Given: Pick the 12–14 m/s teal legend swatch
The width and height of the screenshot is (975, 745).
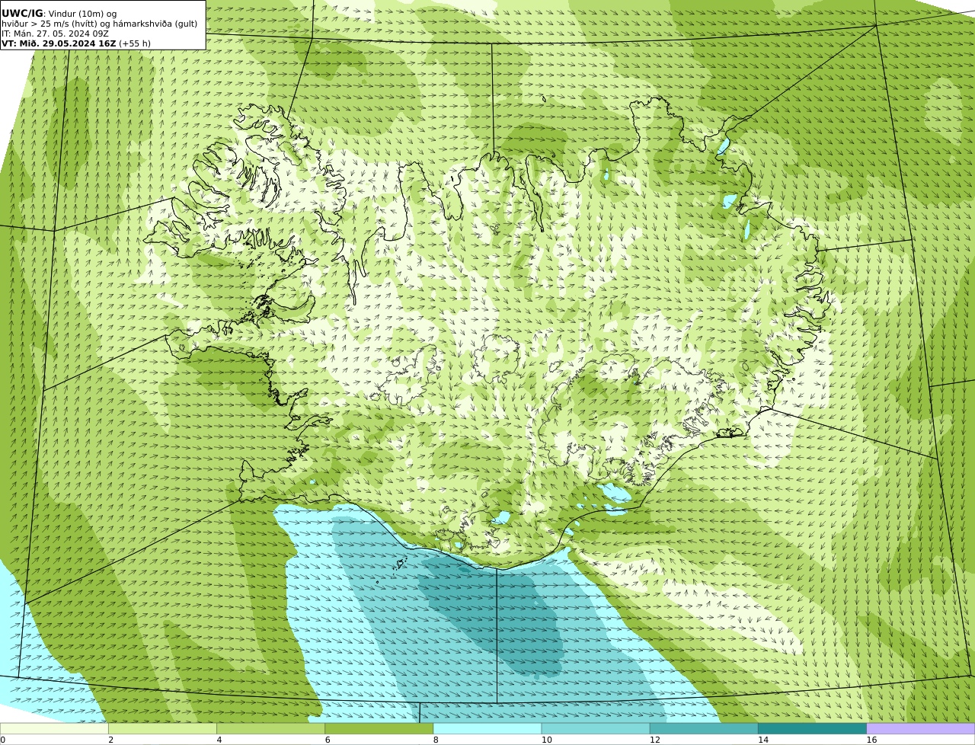Looking at the screenshot, I should coord(704,728).
